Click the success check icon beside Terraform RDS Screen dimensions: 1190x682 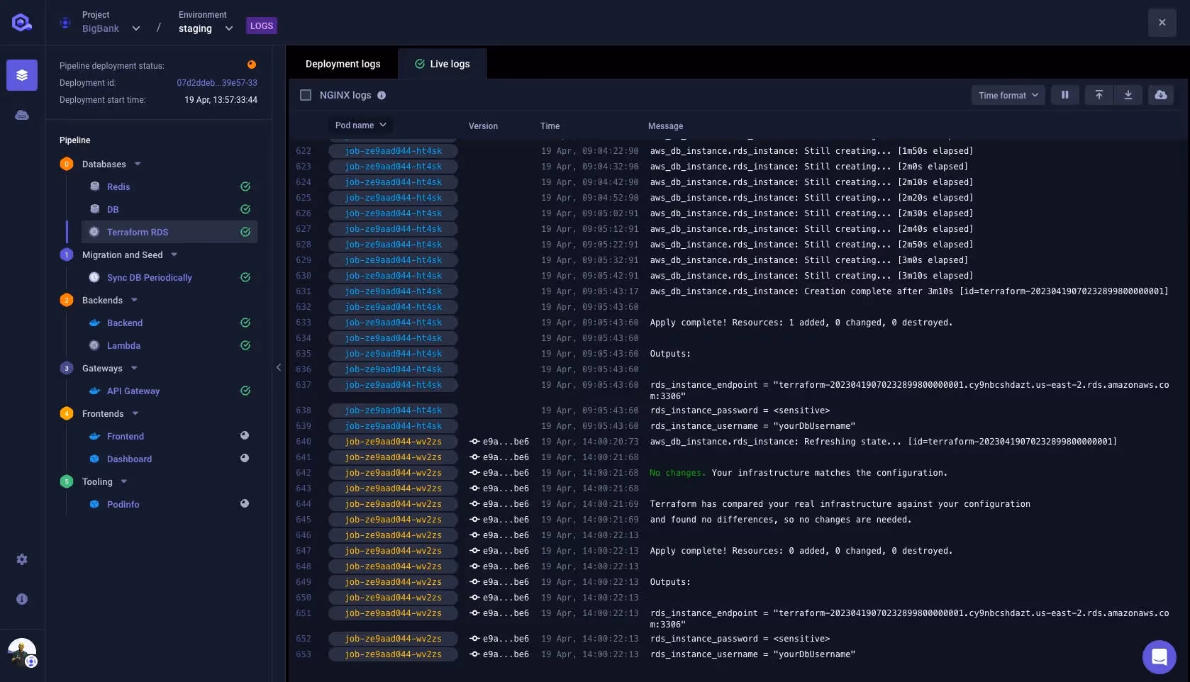point(245,232)
